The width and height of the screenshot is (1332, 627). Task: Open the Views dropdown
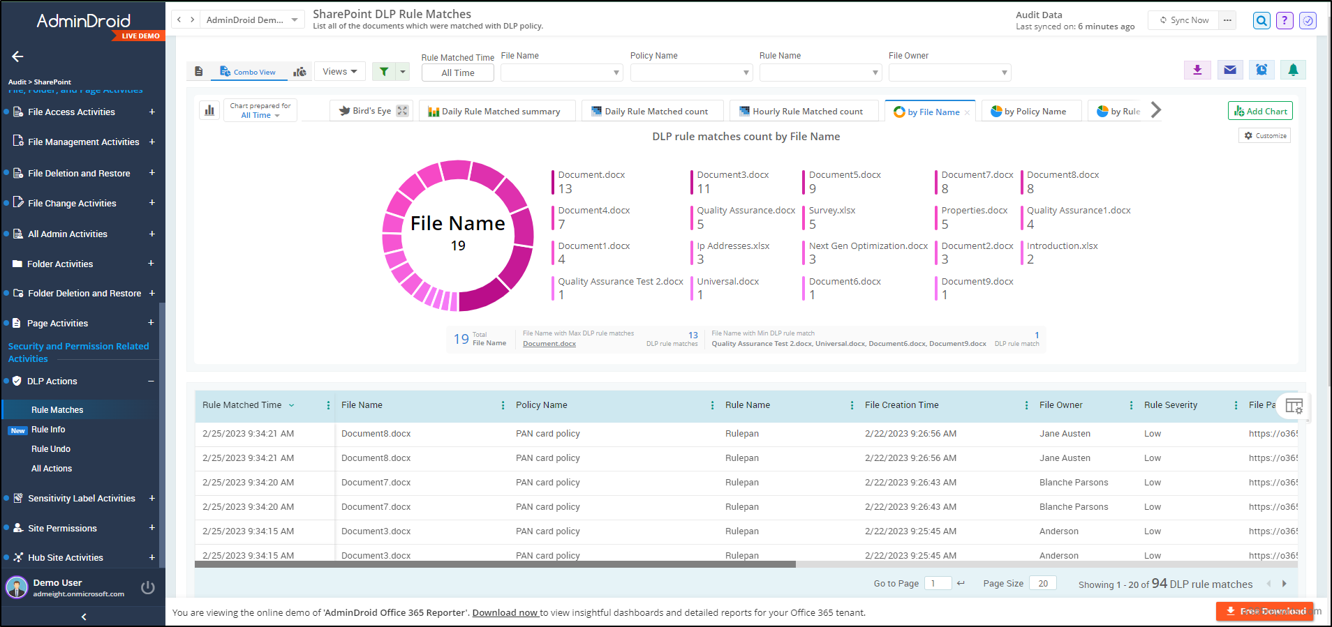coord(340,71)
